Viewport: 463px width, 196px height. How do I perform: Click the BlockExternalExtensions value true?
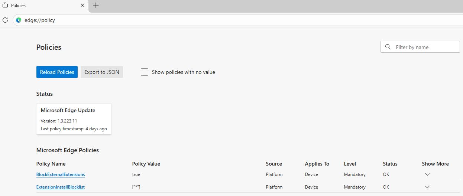(136, 174)
